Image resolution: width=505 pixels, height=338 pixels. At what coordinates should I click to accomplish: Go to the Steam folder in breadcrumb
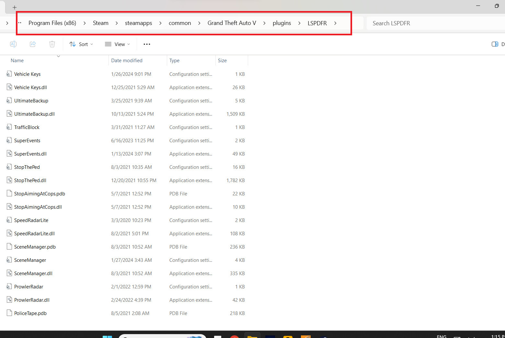coord(101,23)
